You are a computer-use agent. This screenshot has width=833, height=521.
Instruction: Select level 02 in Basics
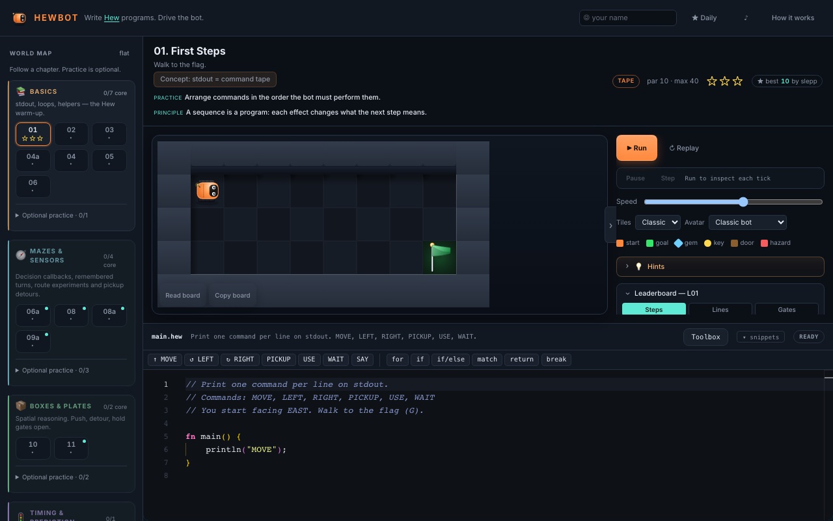(x=71, y=134)
